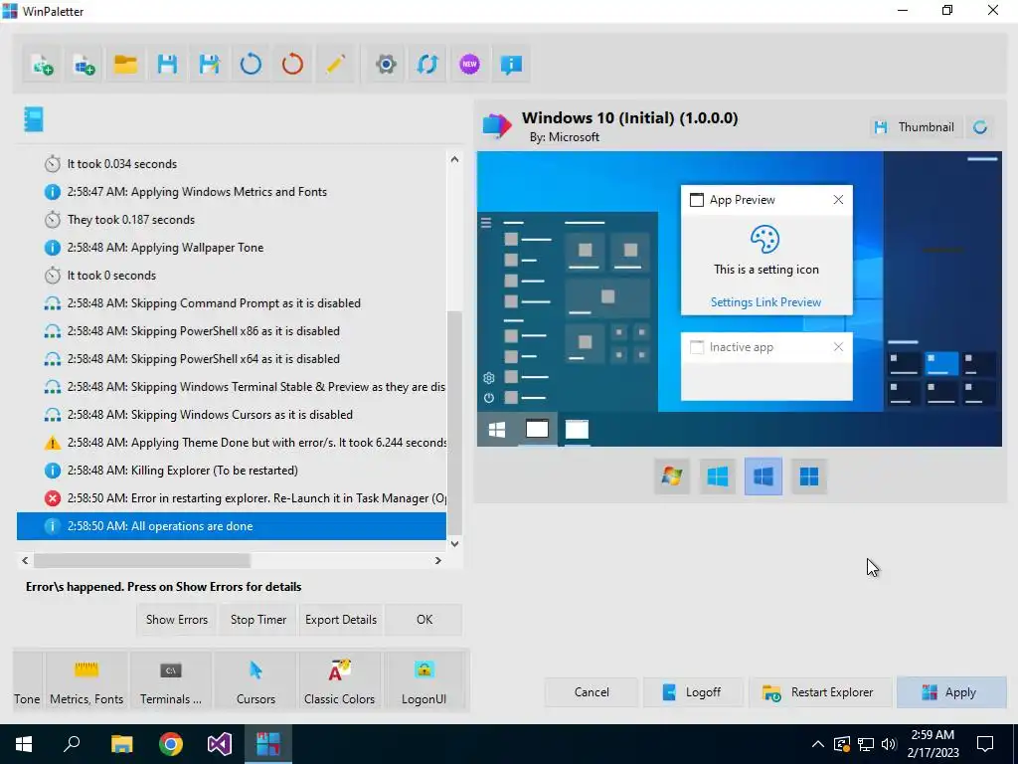Apply the theme with Apply button
The width and height of the screenshot is (1018, 764).
951,692
